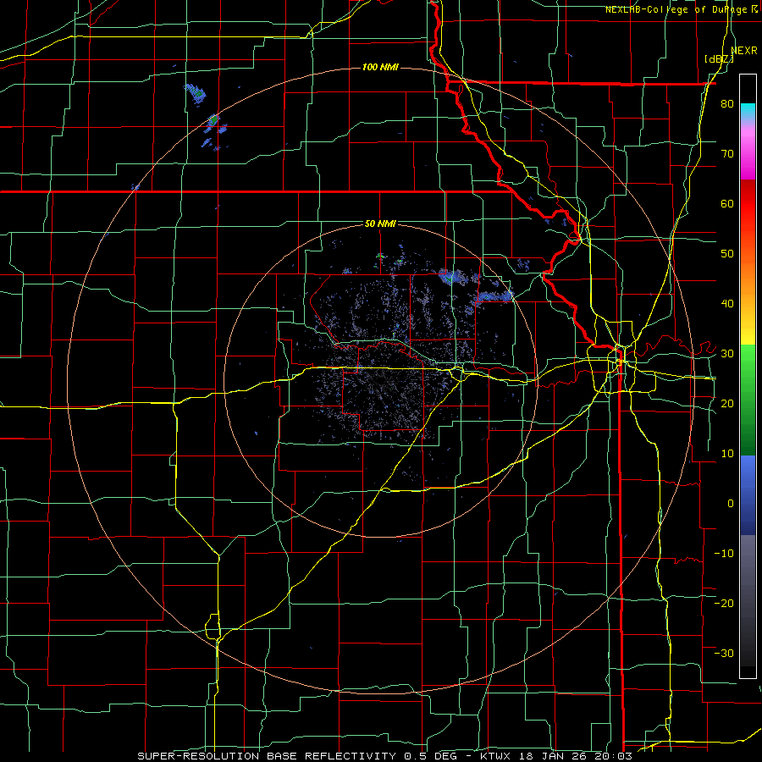The width and height of the screenshot is (762, 762).
Task: Click the 100 NMI range ring label
Action: coord(380,67)
